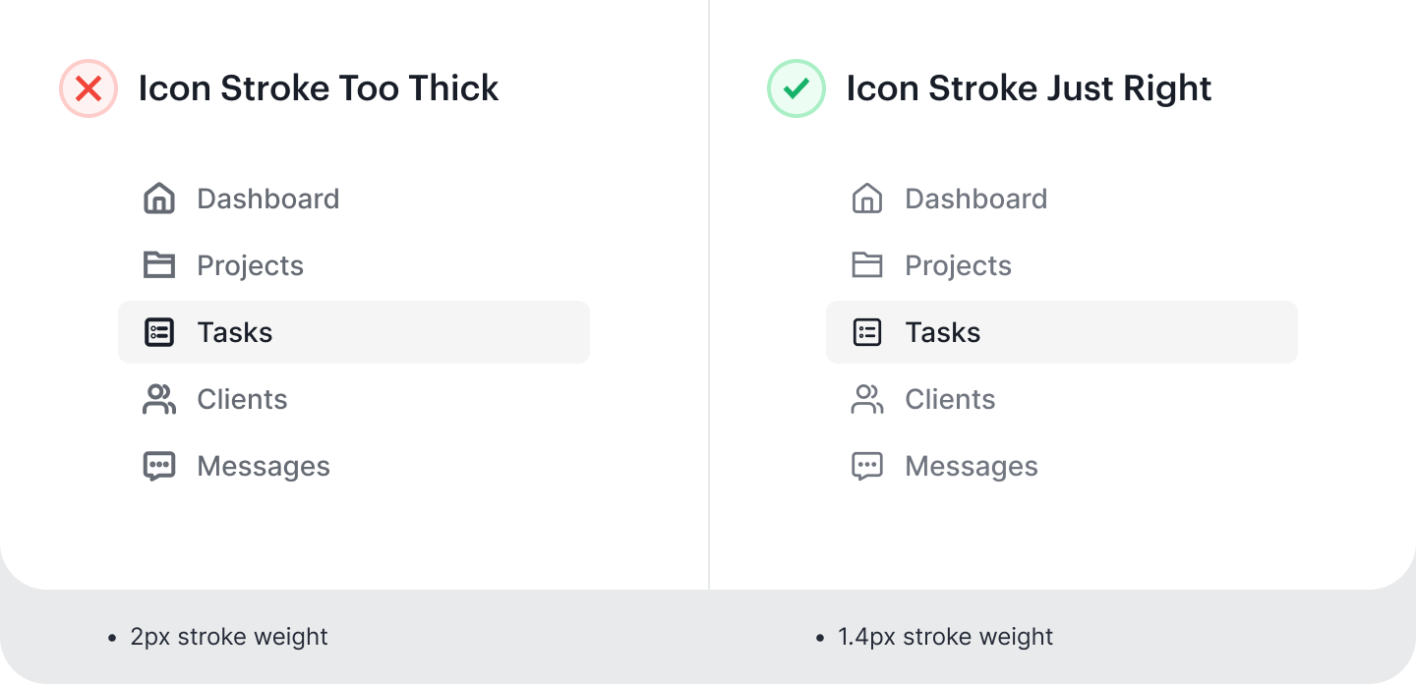The width and height of the screenshot is (1416, 684).
Task: Select Projects in the left example menu
Action: click(250, 265)
